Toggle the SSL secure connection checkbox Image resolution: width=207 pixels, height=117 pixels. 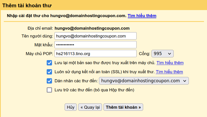(49, 72)
